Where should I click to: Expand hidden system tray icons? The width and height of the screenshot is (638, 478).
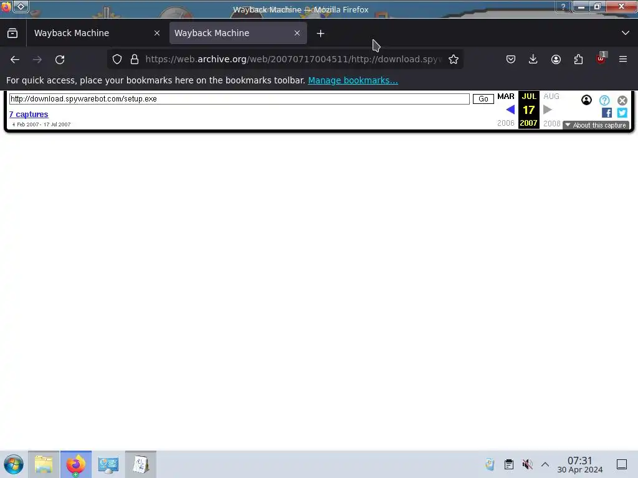(545, 464)
